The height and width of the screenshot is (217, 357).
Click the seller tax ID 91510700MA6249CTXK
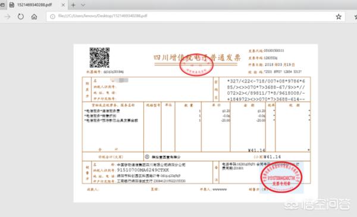click(143, 170)
